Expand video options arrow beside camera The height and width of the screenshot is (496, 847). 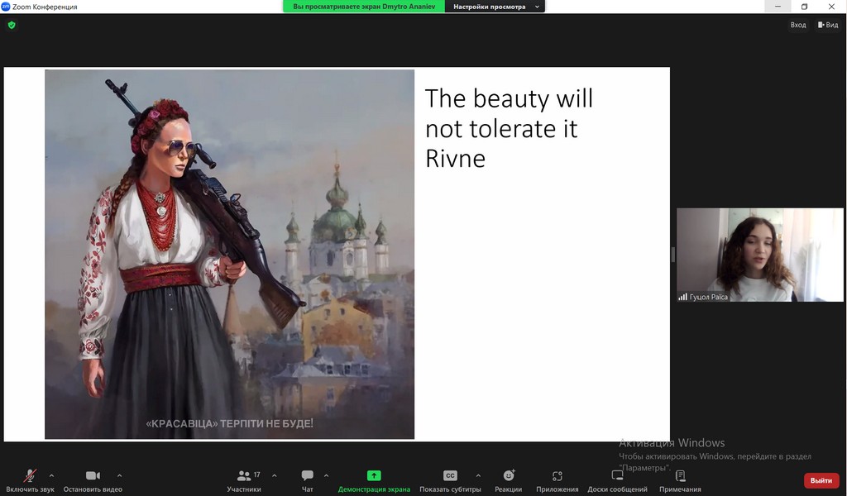pos(119,475)
